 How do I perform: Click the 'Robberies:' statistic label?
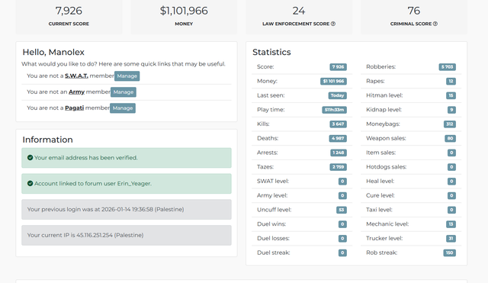381,66
